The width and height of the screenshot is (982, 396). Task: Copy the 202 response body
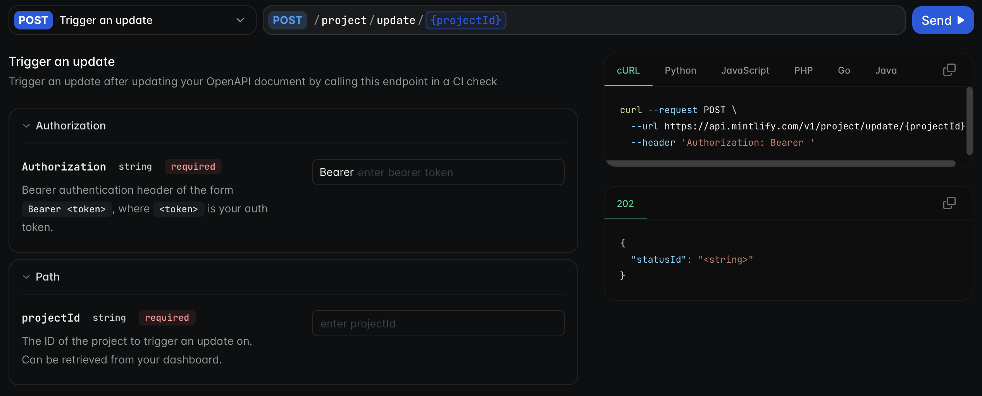[949, 203]
